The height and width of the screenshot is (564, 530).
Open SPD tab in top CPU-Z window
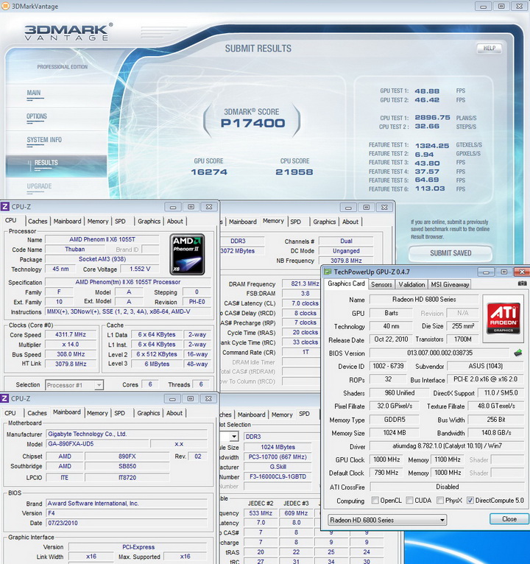(x=120, y=221)
